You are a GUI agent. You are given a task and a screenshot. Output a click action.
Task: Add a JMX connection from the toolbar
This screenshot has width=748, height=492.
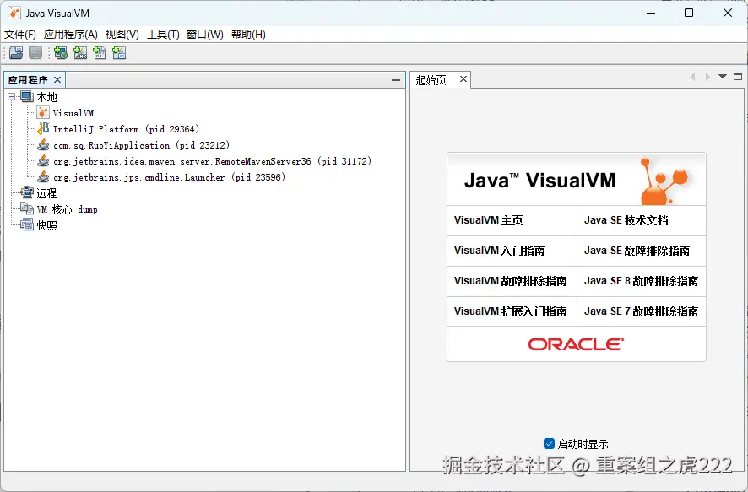tap(79, 52)
